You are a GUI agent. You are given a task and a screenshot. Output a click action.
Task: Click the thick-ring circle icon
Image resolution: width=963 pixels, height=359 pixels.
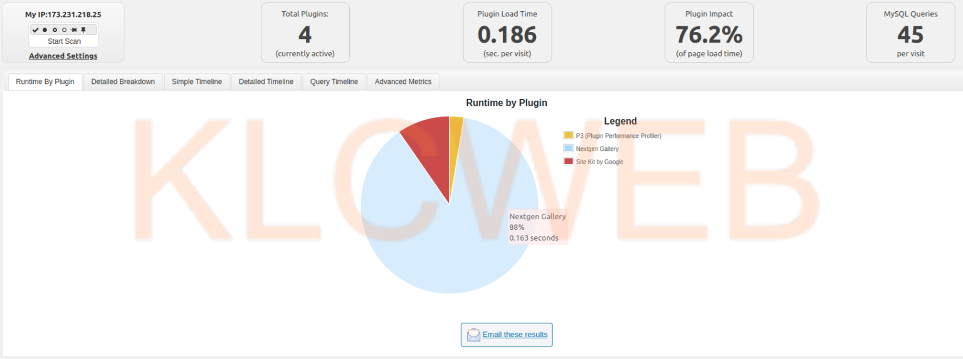tap(55, 30)
